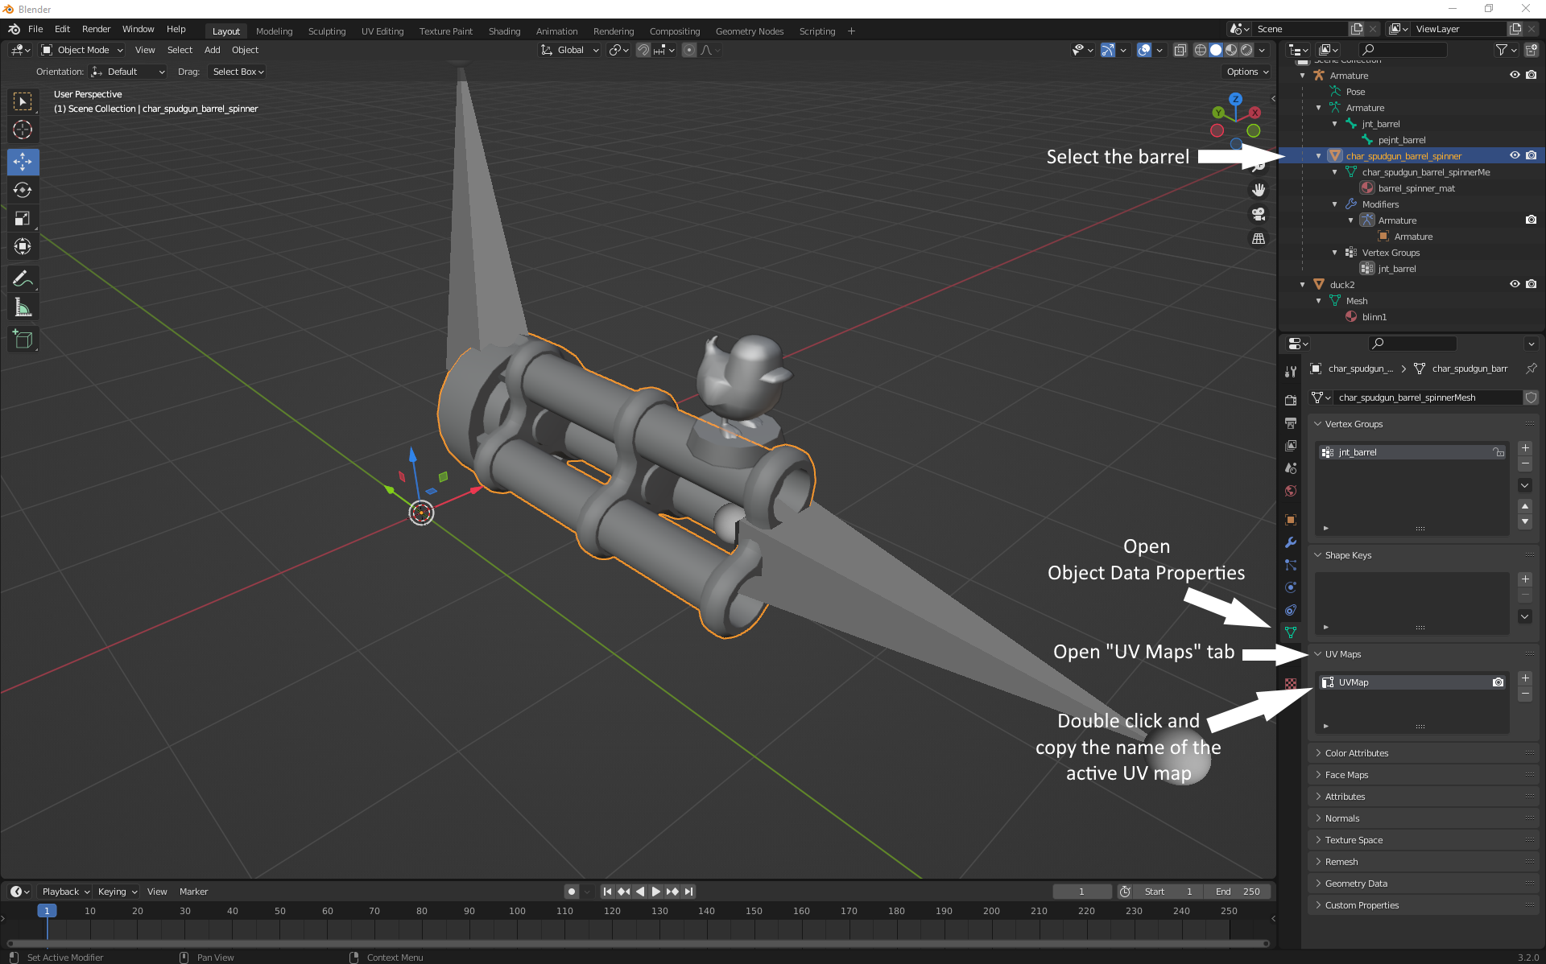Add new UV map plus button
The image size is (1546, 964).
tap(1525, 678)
